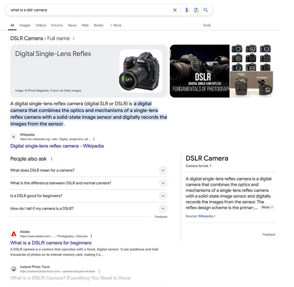Click the blue magnifying glass search icon
Viewport: 294px width, 287px height.
[206, 10]
